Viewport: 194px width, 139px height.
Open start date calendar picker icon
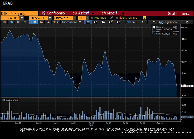pos(22,18)
